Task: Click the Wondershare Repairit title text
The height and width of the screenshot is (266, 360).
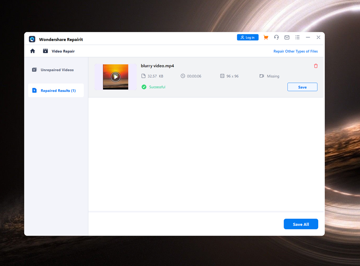Action: coord(61,40)
